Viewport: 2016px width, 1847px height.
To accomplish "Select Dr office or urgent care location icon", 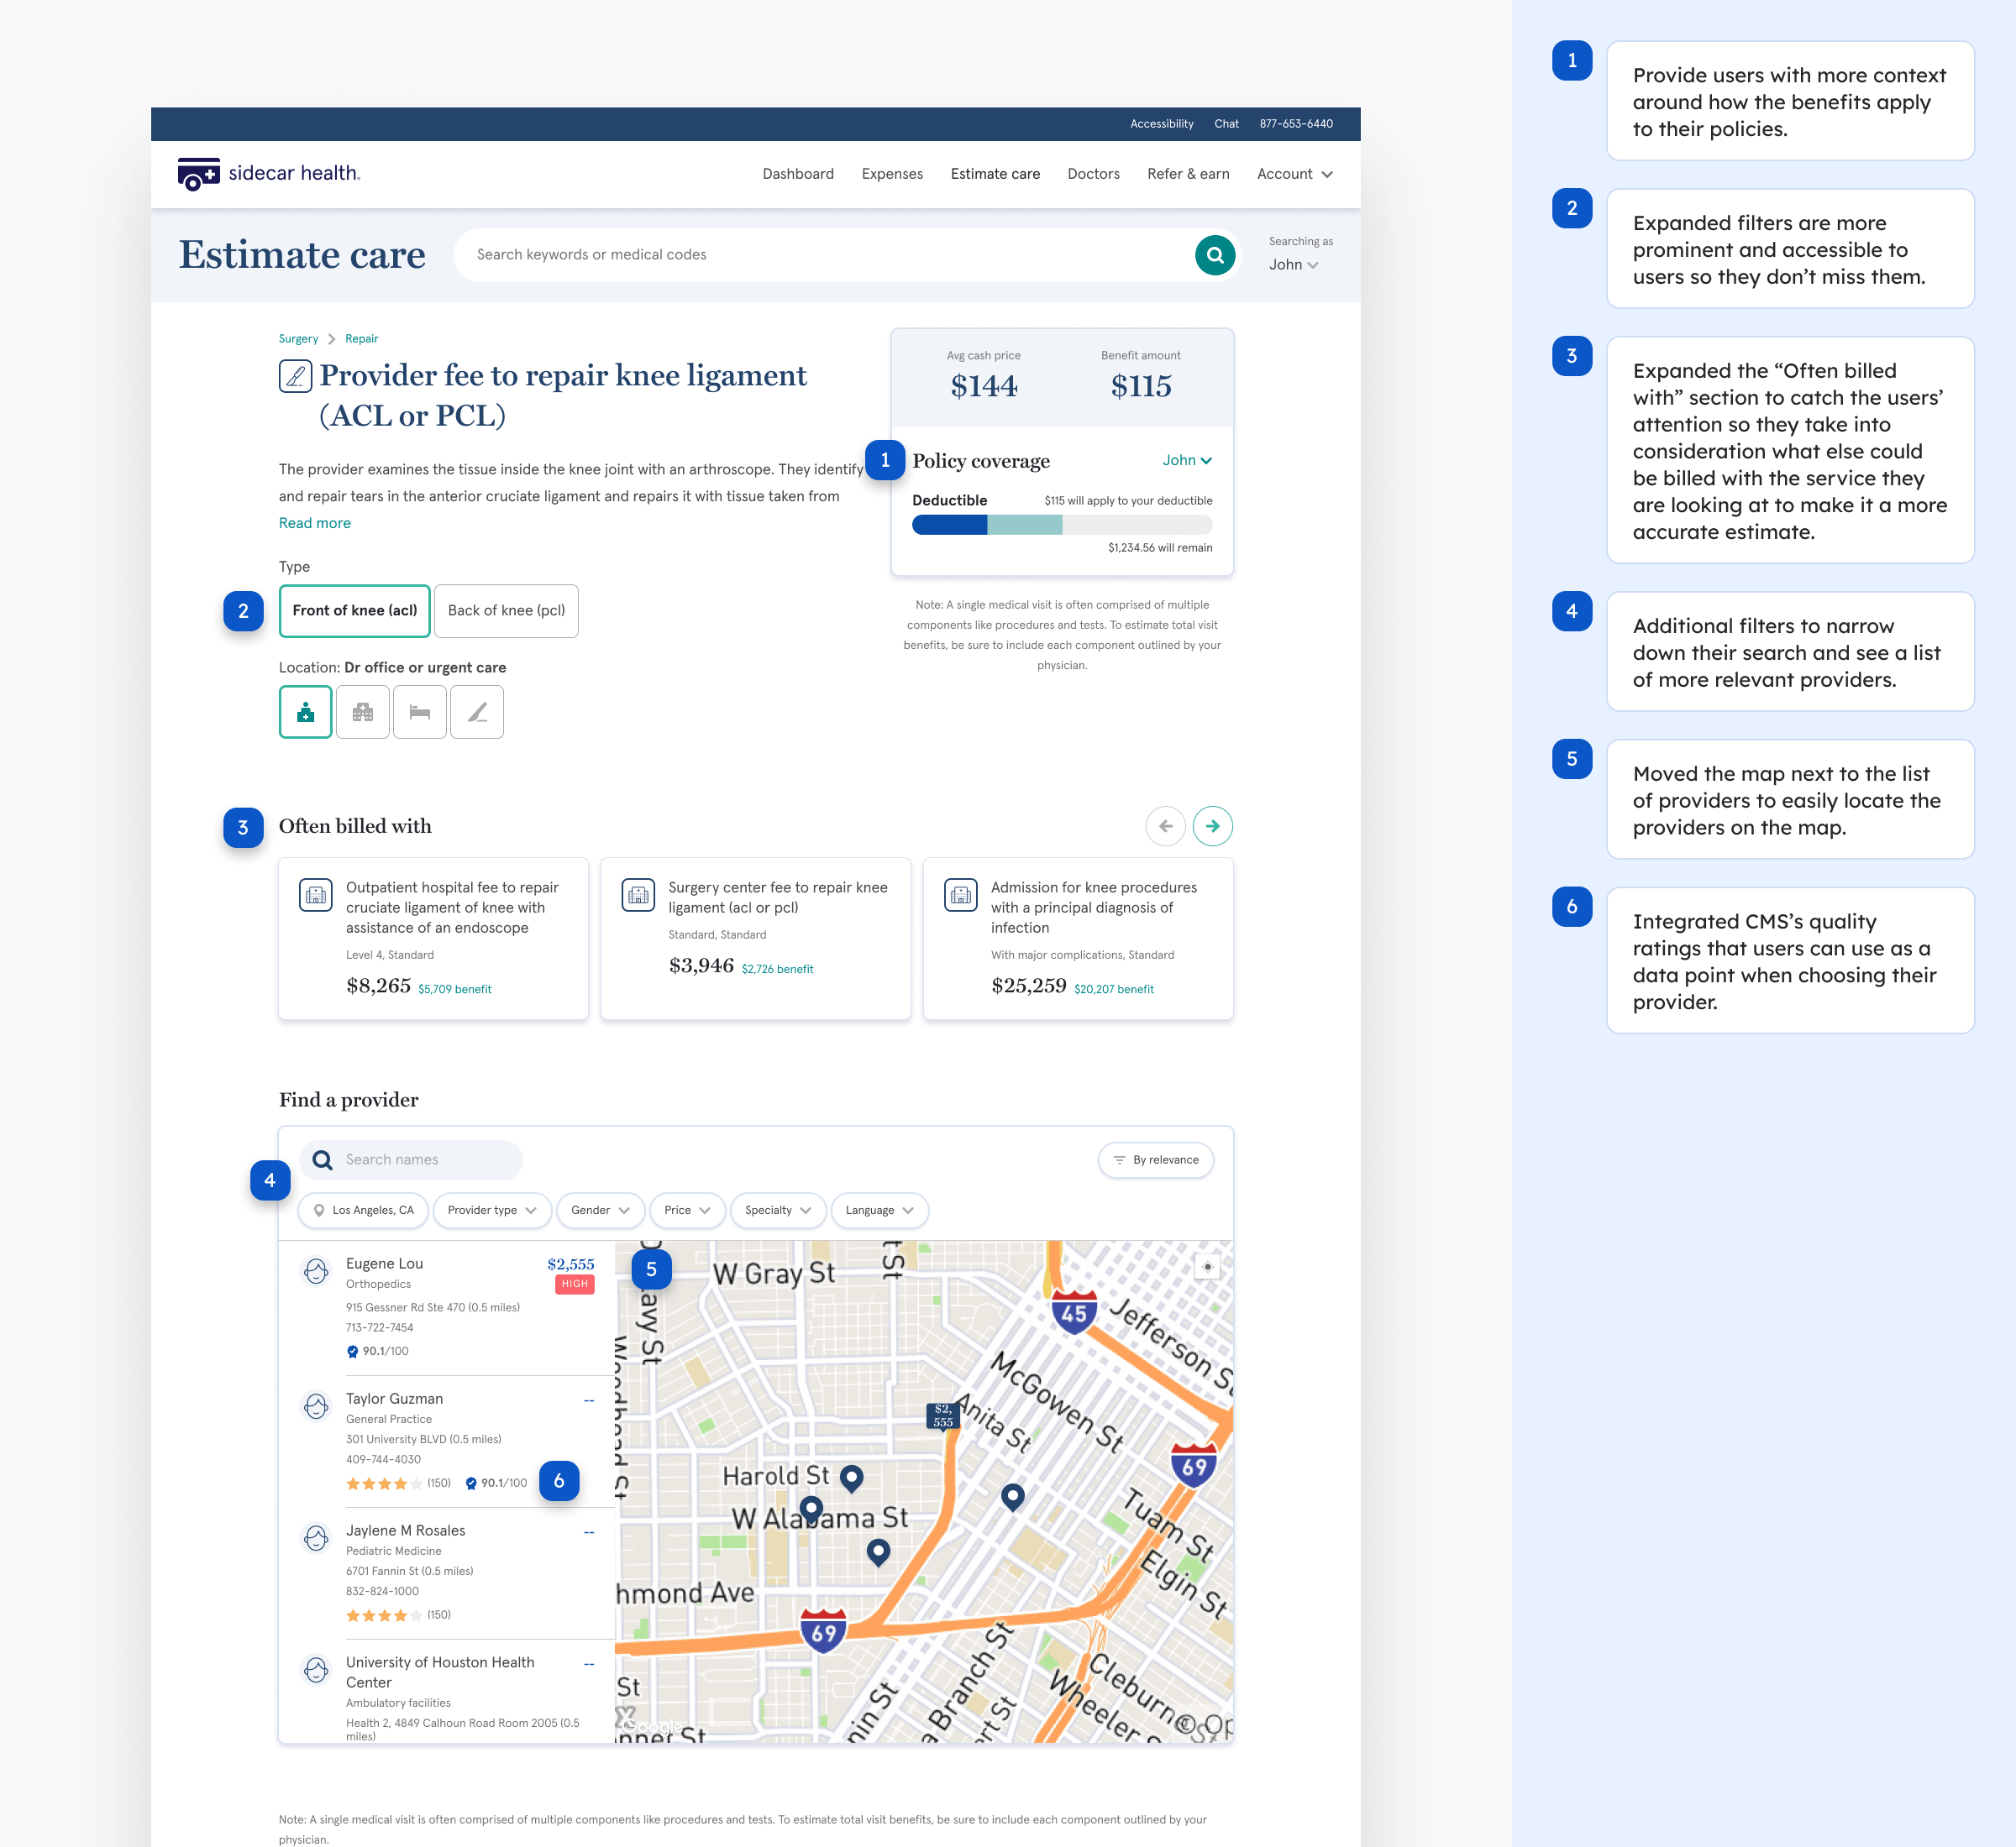I will pos(305,712).
